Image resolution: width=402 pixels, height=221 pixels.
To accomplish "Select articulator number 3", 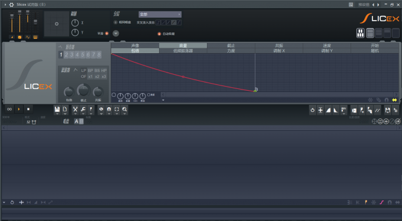I will (72, 54).
